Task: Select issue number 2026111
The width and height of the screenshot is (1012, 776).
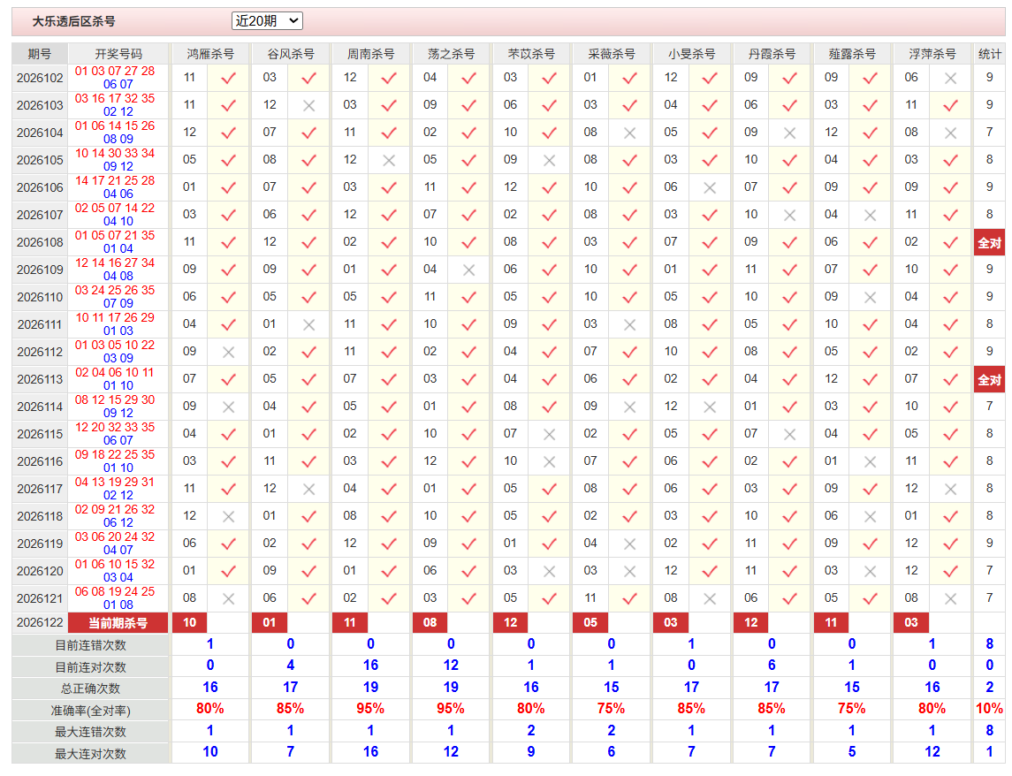Action: click(x=40, y=324)
